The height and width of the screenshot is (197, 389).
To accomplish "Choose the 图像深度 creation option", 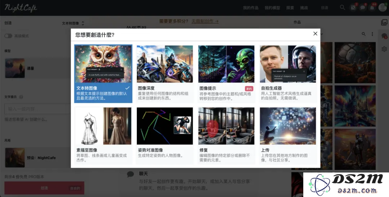I will tap(165, 74).
